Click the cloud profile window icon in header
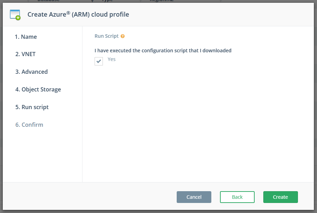317x213 pixels. click(x=15, y=15)
